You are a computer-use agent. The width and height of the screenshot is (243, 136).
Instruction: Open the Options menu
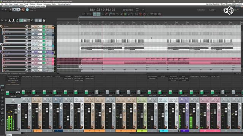pyautogui.click(x=32, y=4)
